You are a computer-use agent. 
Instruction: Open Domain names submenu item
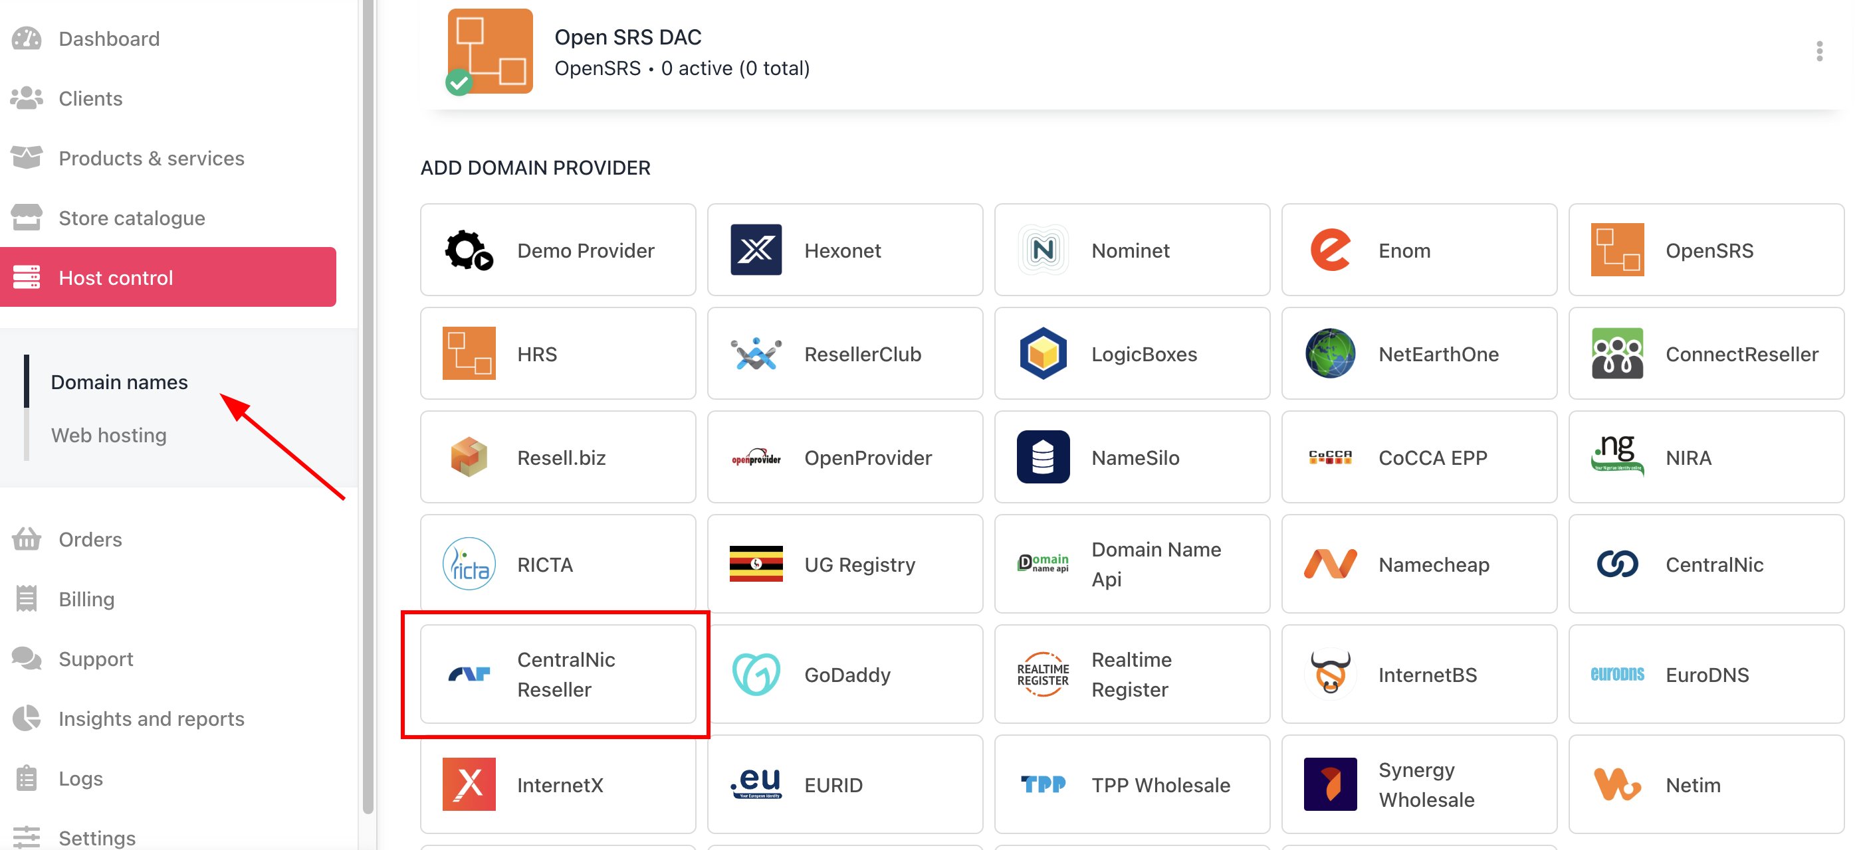point(119,382)
